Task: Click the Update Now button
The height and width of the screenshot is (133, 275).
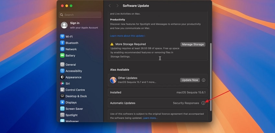Action: pos(190,80)
